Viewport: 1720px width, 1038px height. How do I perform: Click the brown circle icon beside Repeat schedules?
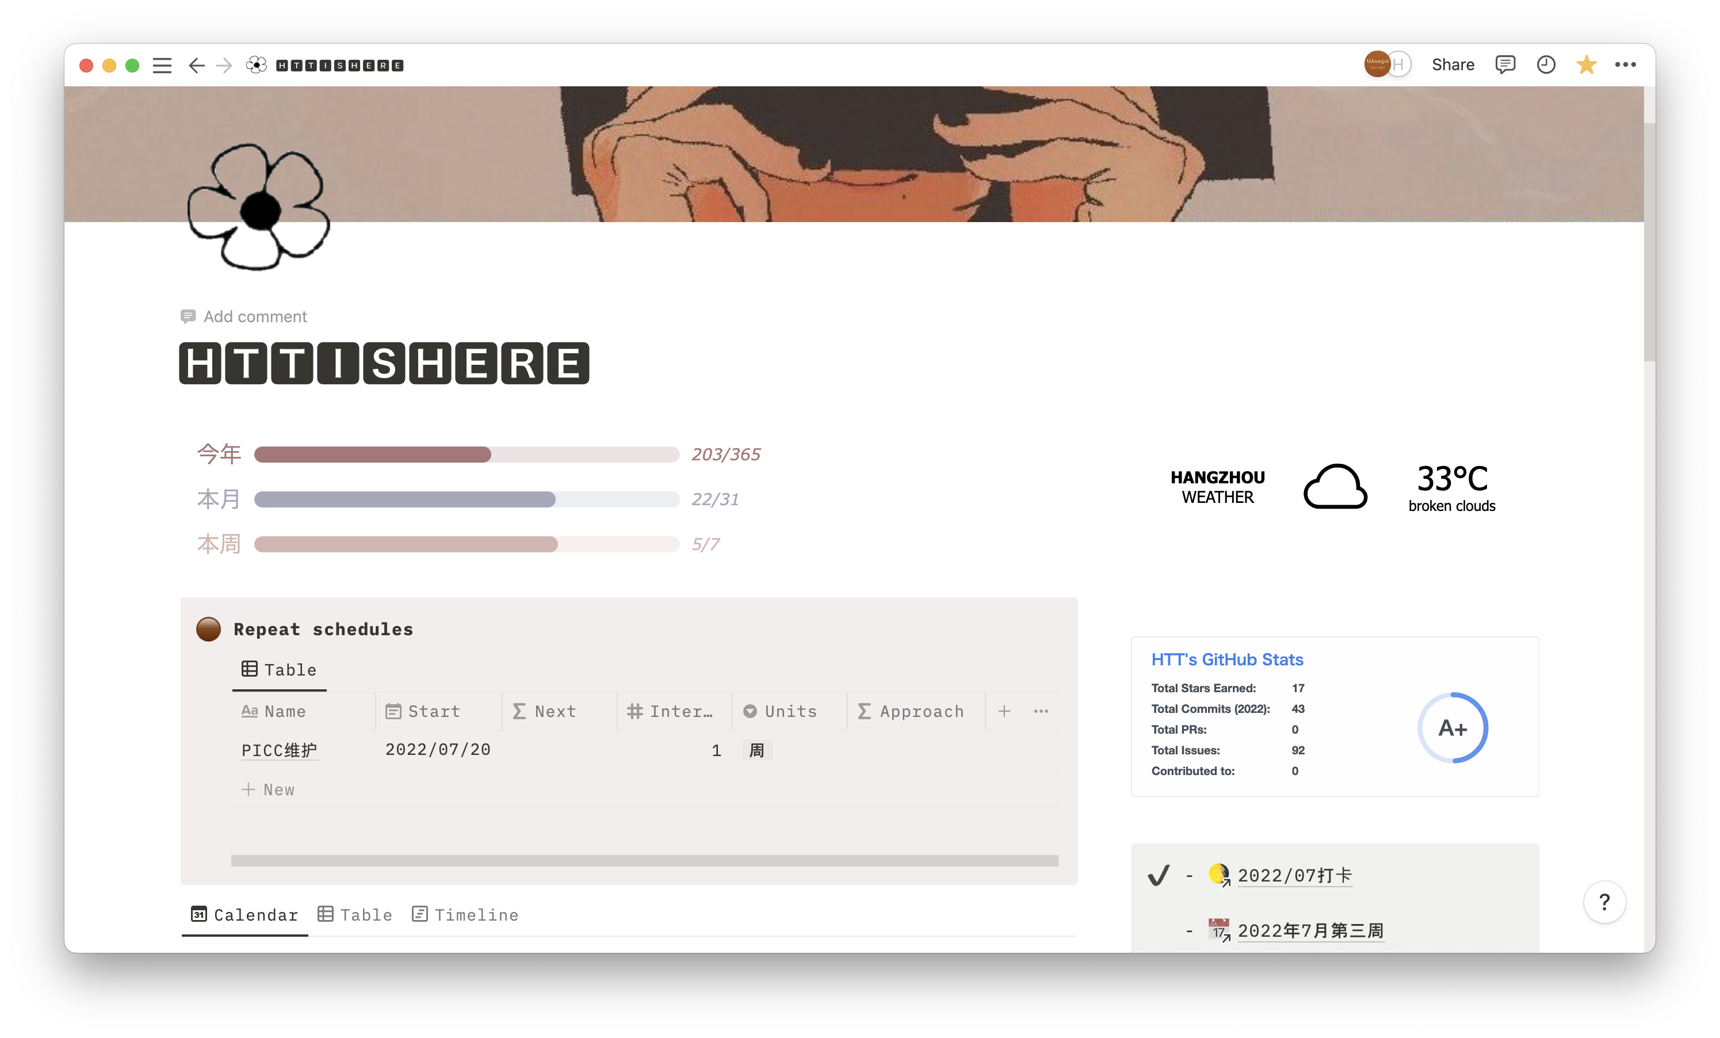point(208,628)
